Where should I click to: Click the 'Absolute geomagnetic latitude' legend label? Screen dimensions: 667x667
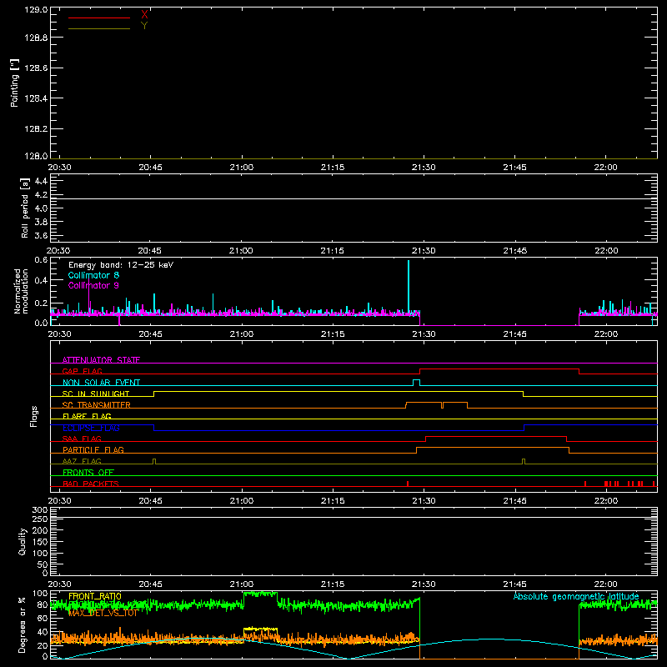[x=576, y=596]
